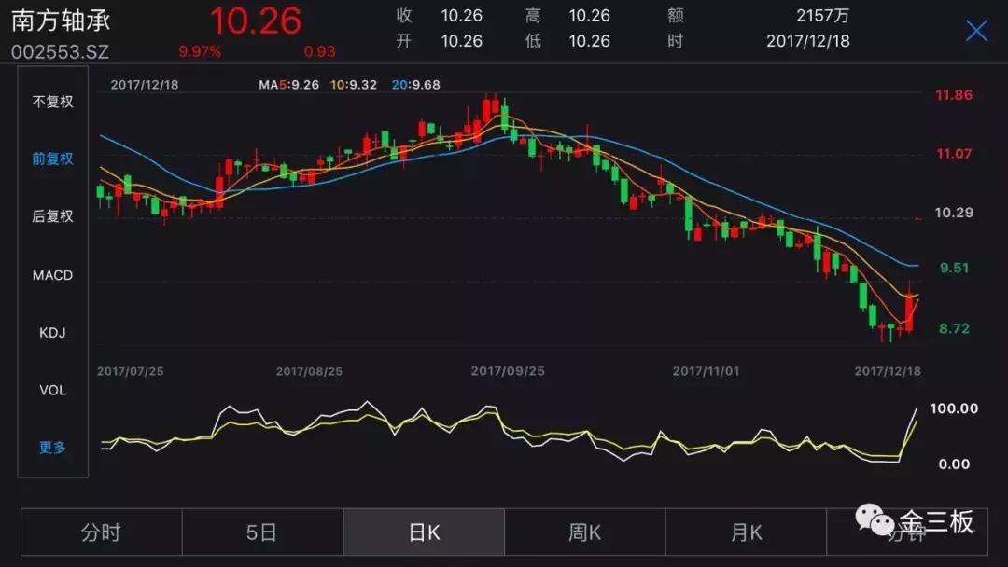This screenshot has width=1008, height=567.
Task: Show the VOL volume indicator
Action: click(51, 390)
